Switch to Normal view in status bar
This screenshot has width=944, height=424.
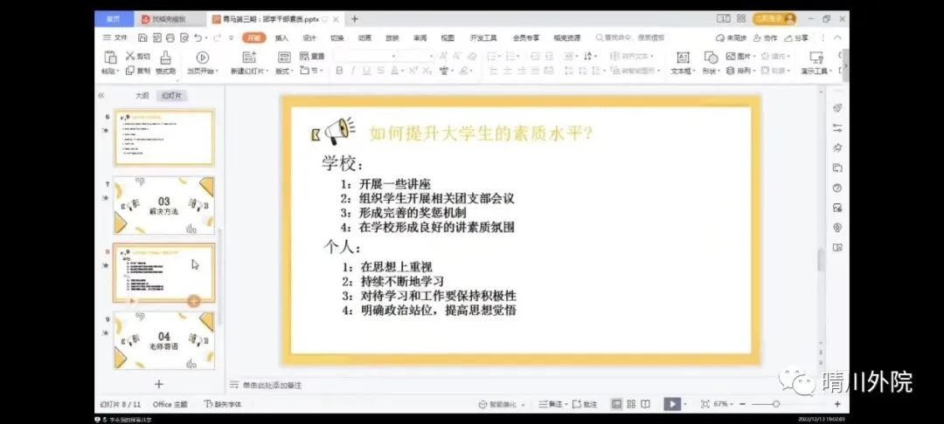617,404
